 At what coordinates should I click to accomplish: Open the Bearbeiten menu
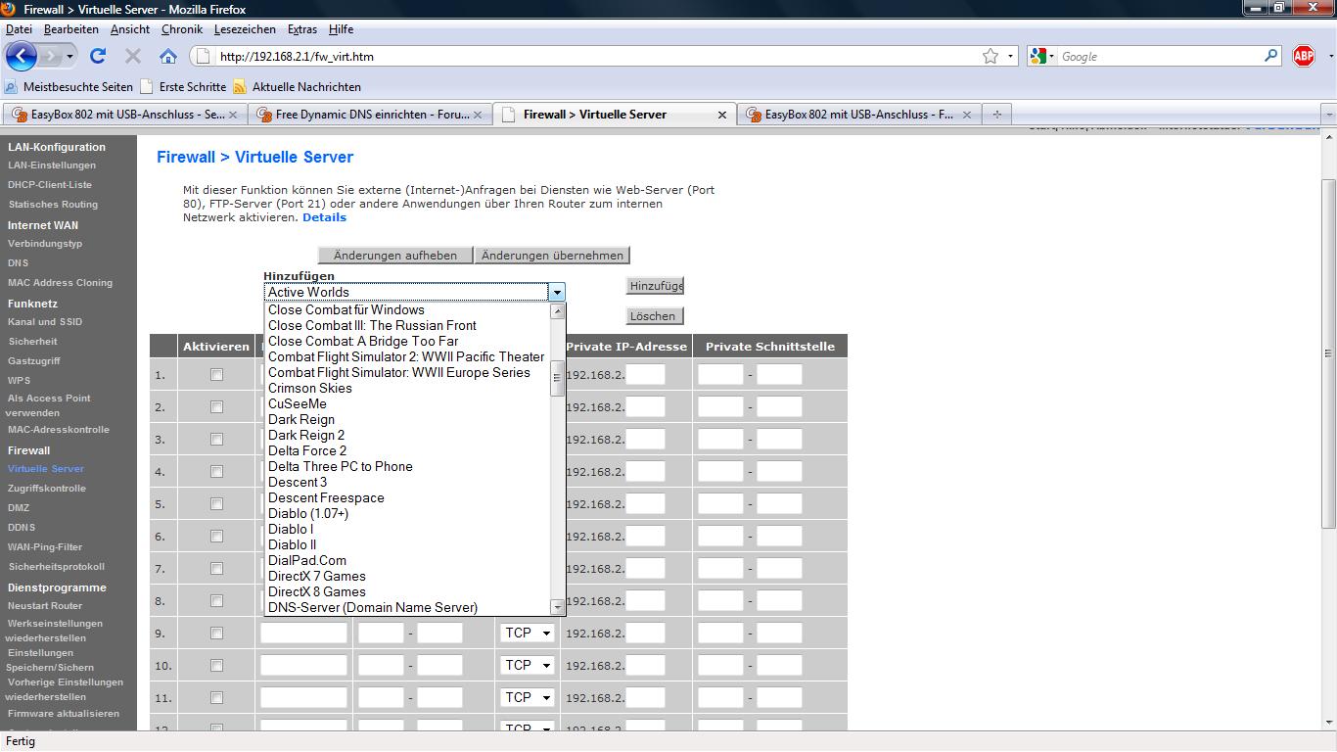coord(70,29)
